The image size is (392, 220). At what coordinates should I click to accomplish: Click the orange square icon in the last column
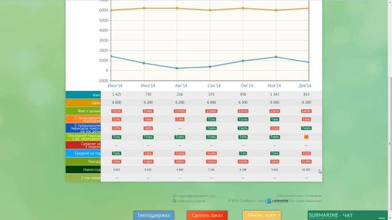[306, 137]
